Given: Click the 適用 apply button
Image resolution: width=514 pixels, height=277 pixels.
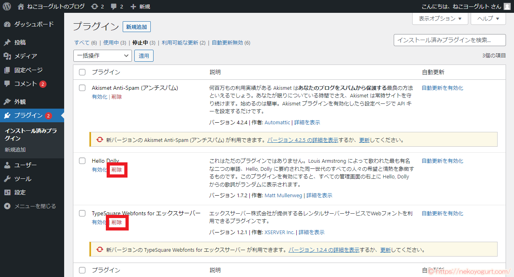Looking at the screenshot, I should tap(144, 55).
